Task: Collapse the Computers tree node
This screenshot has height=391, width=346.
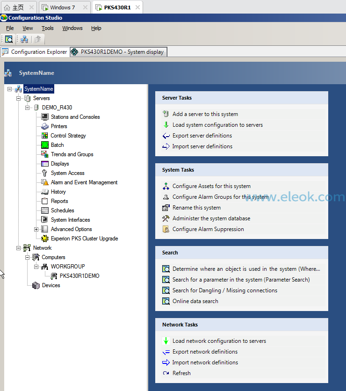Action: [28, 257]
